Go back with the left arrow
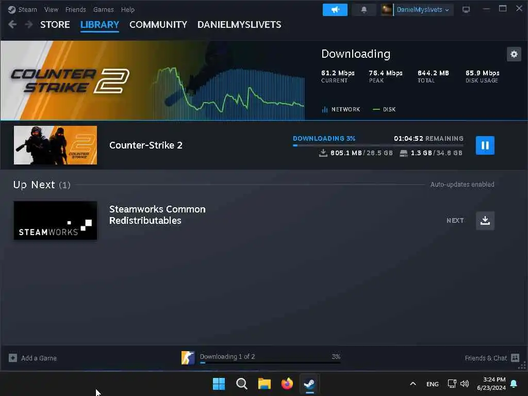 12,25
